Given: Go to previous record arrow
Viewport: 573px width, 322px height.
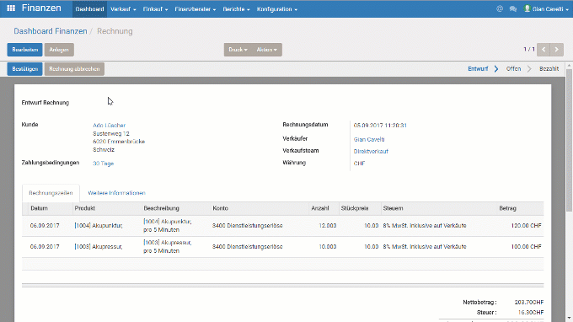Looking at the screenshot, I should coord(544,50).
